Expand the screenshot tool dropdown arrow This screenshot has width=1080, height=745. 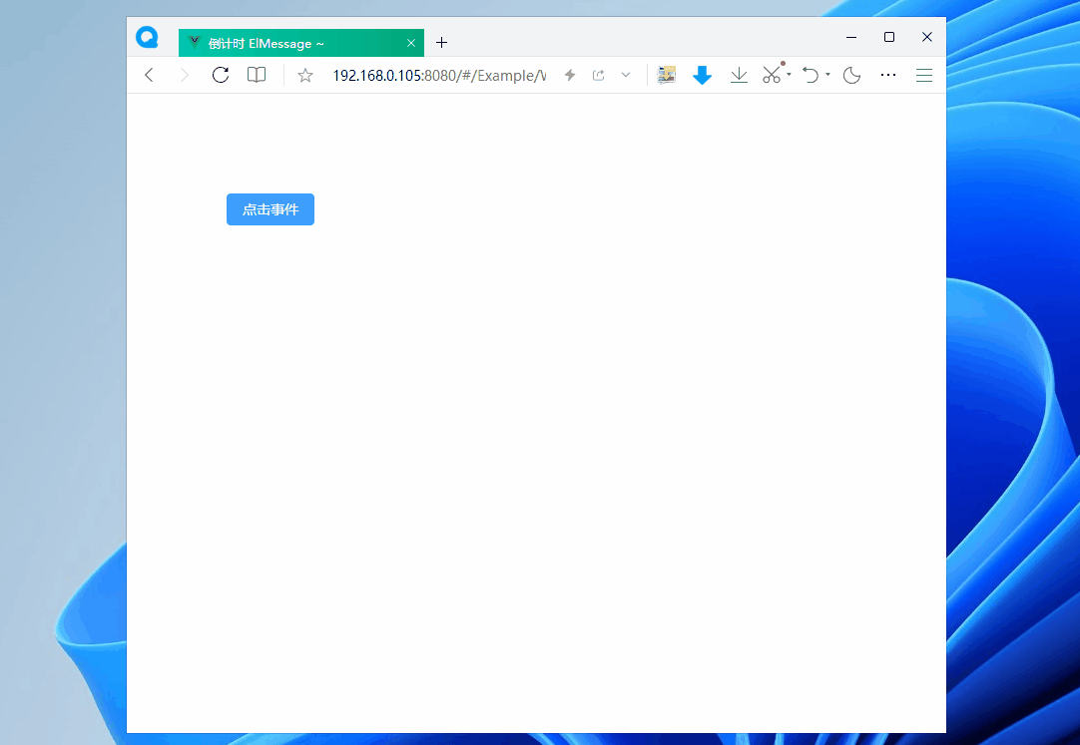[789, 74]
